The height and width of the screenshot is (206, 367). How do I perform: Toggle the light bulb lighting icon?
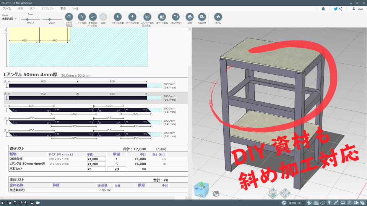329,203
